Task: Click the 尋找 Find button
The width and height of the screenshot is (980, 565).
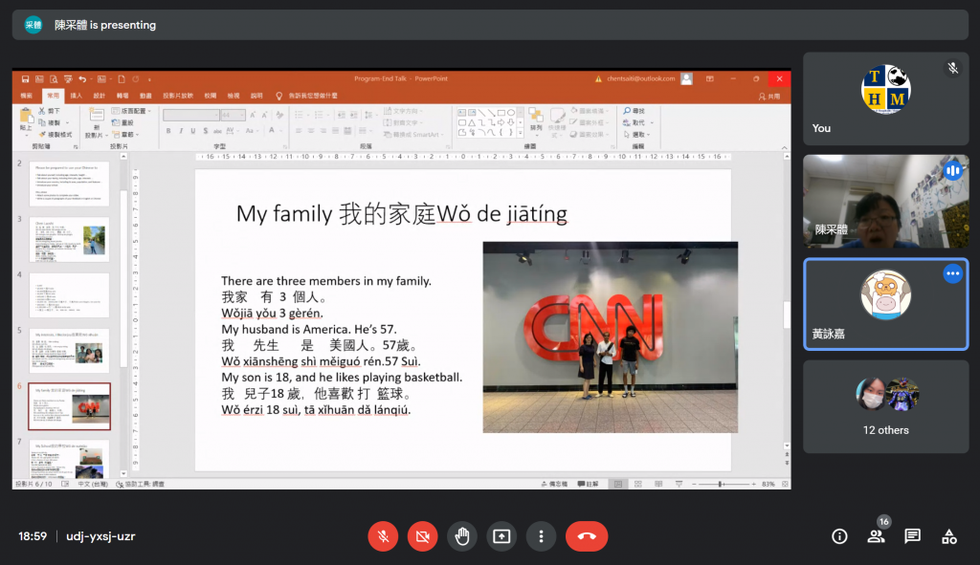Action: tap(634, 111)
